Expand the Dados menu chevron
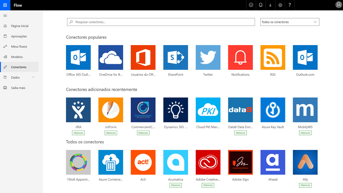The width and height of the screenshot is (343, 193). 33,77
